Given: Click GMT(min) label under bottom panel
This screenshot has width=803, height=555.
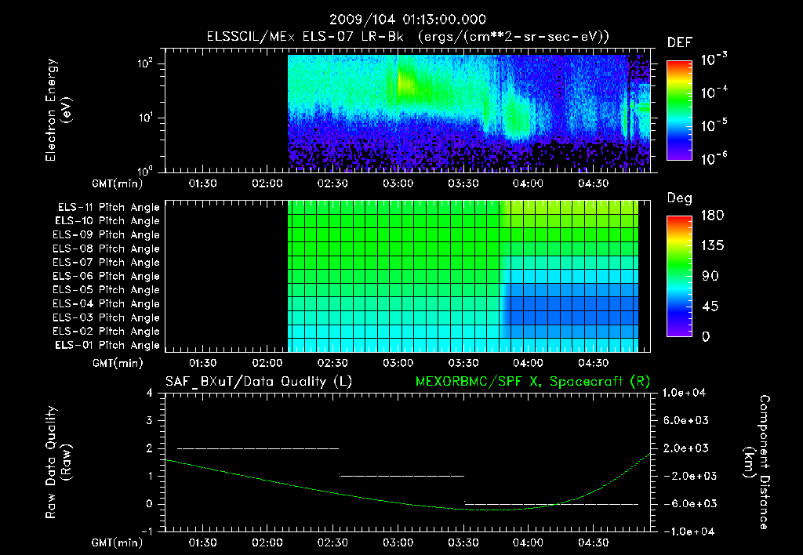Looking at the screenshot, I should tap(118, 543).
